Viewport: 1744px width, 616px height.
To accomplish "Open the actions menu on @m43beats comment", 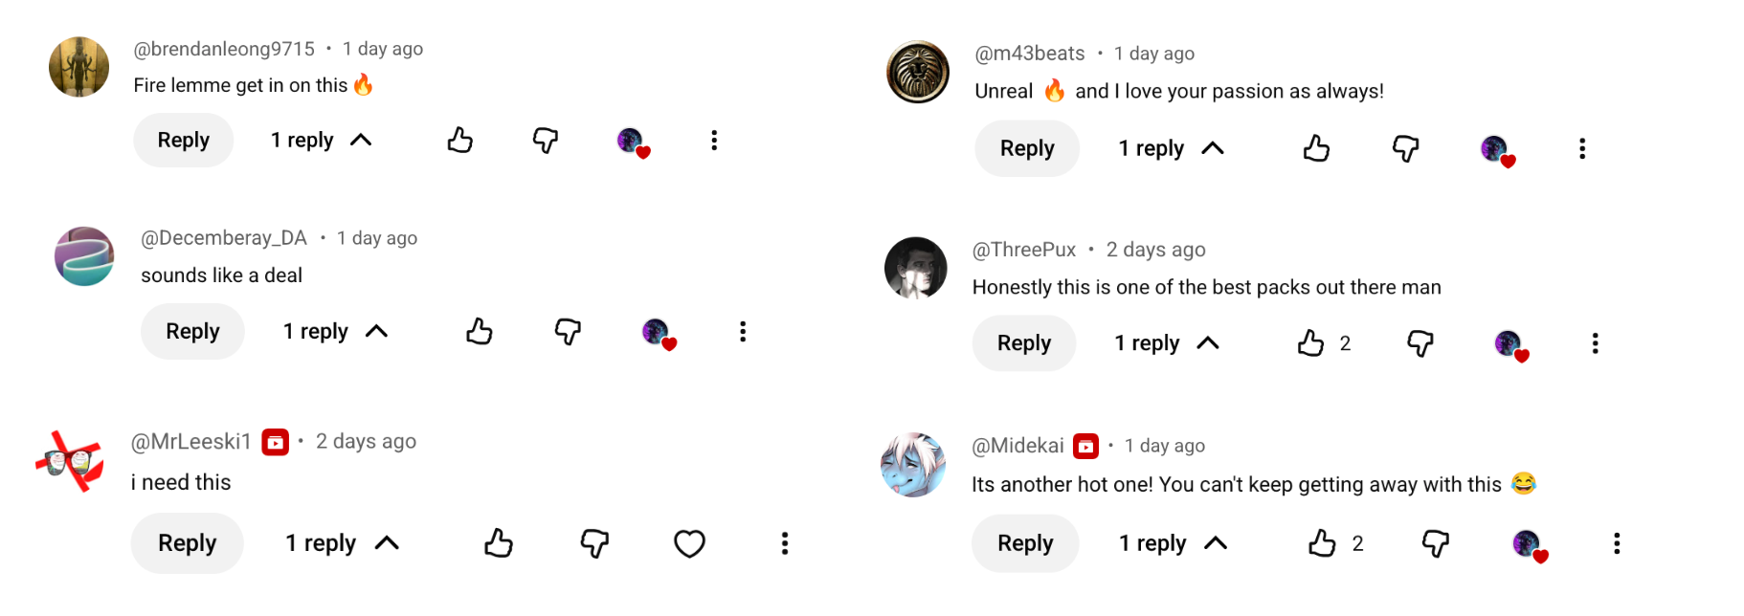I will [x=1582, y=148].
